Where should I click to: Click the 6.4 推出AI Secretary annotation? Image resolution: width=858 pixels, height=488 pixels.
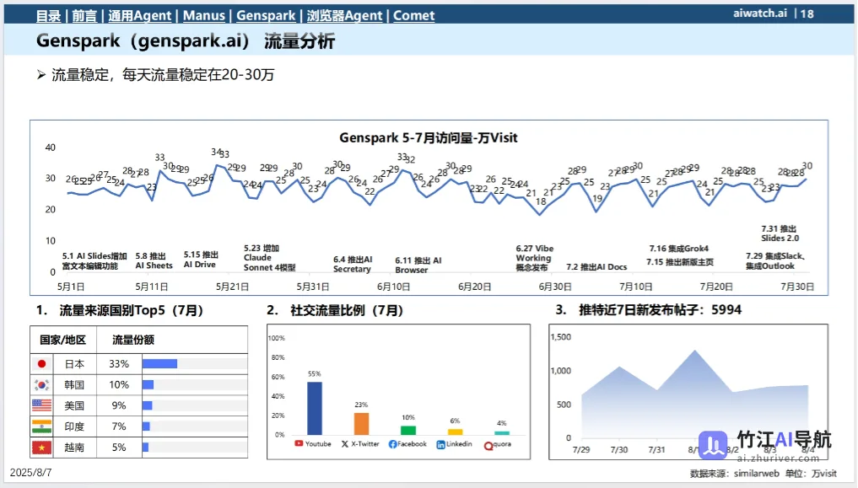coord(353,265)
